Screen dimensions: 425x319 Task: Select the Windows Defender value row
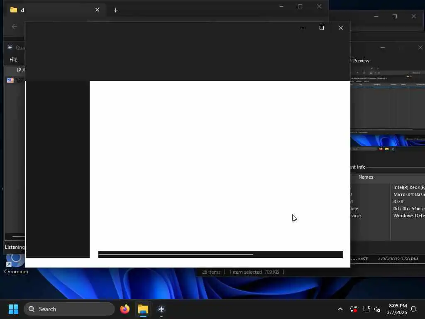coord(409,216)
